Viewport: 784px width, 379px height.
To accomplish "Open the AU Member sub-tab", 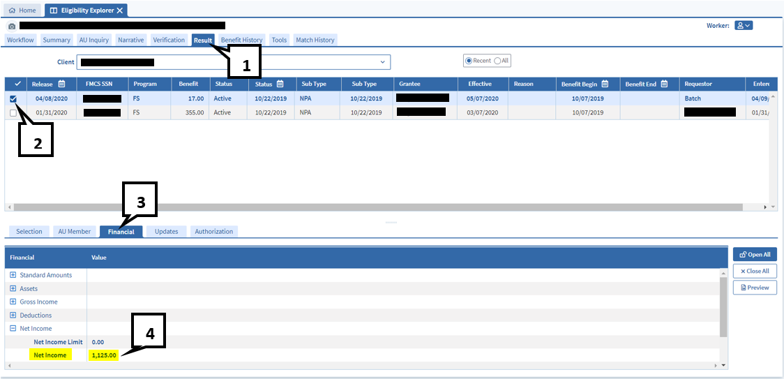I will 75,231.
